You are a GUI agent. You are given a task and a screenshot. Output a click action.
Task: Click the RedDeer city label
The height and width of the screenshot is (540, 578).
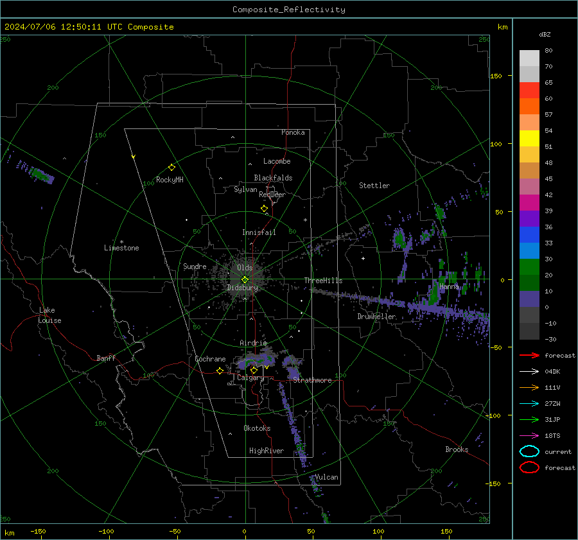coord(272,195)
